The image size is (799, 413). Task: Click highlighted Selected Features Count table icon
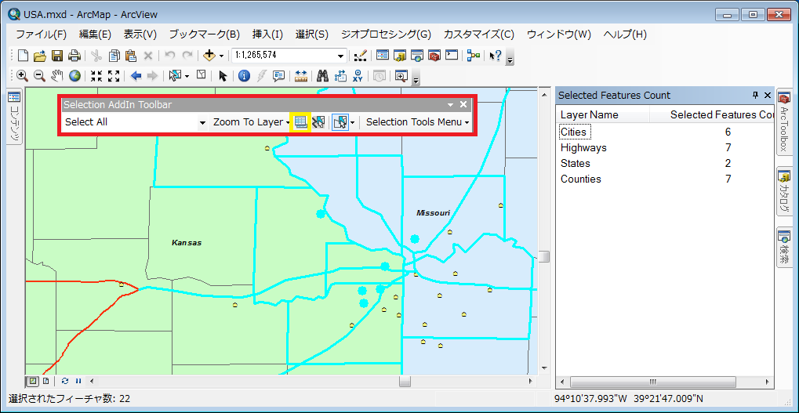(x=300, y=122)
